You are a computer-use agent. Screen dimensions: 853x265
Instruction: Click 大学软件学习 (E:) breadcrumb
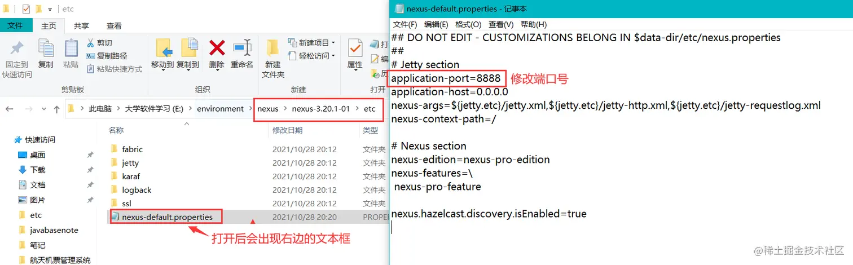[155, 109]
